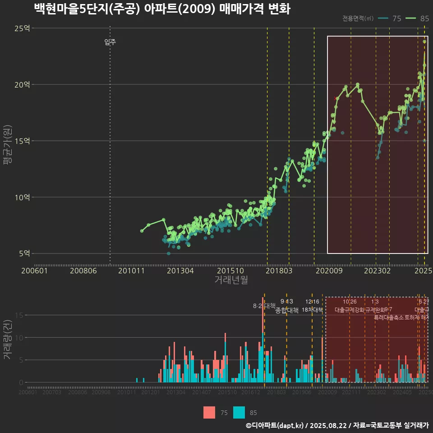Click the 전용면적(㎡) legend label
This screenshot has height=433, width=433.
point(358,18)
